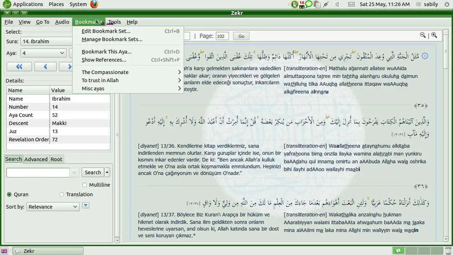Screen dimensions: 453x255
Task: Enable the Multiline checkbox
Action: 84,185
